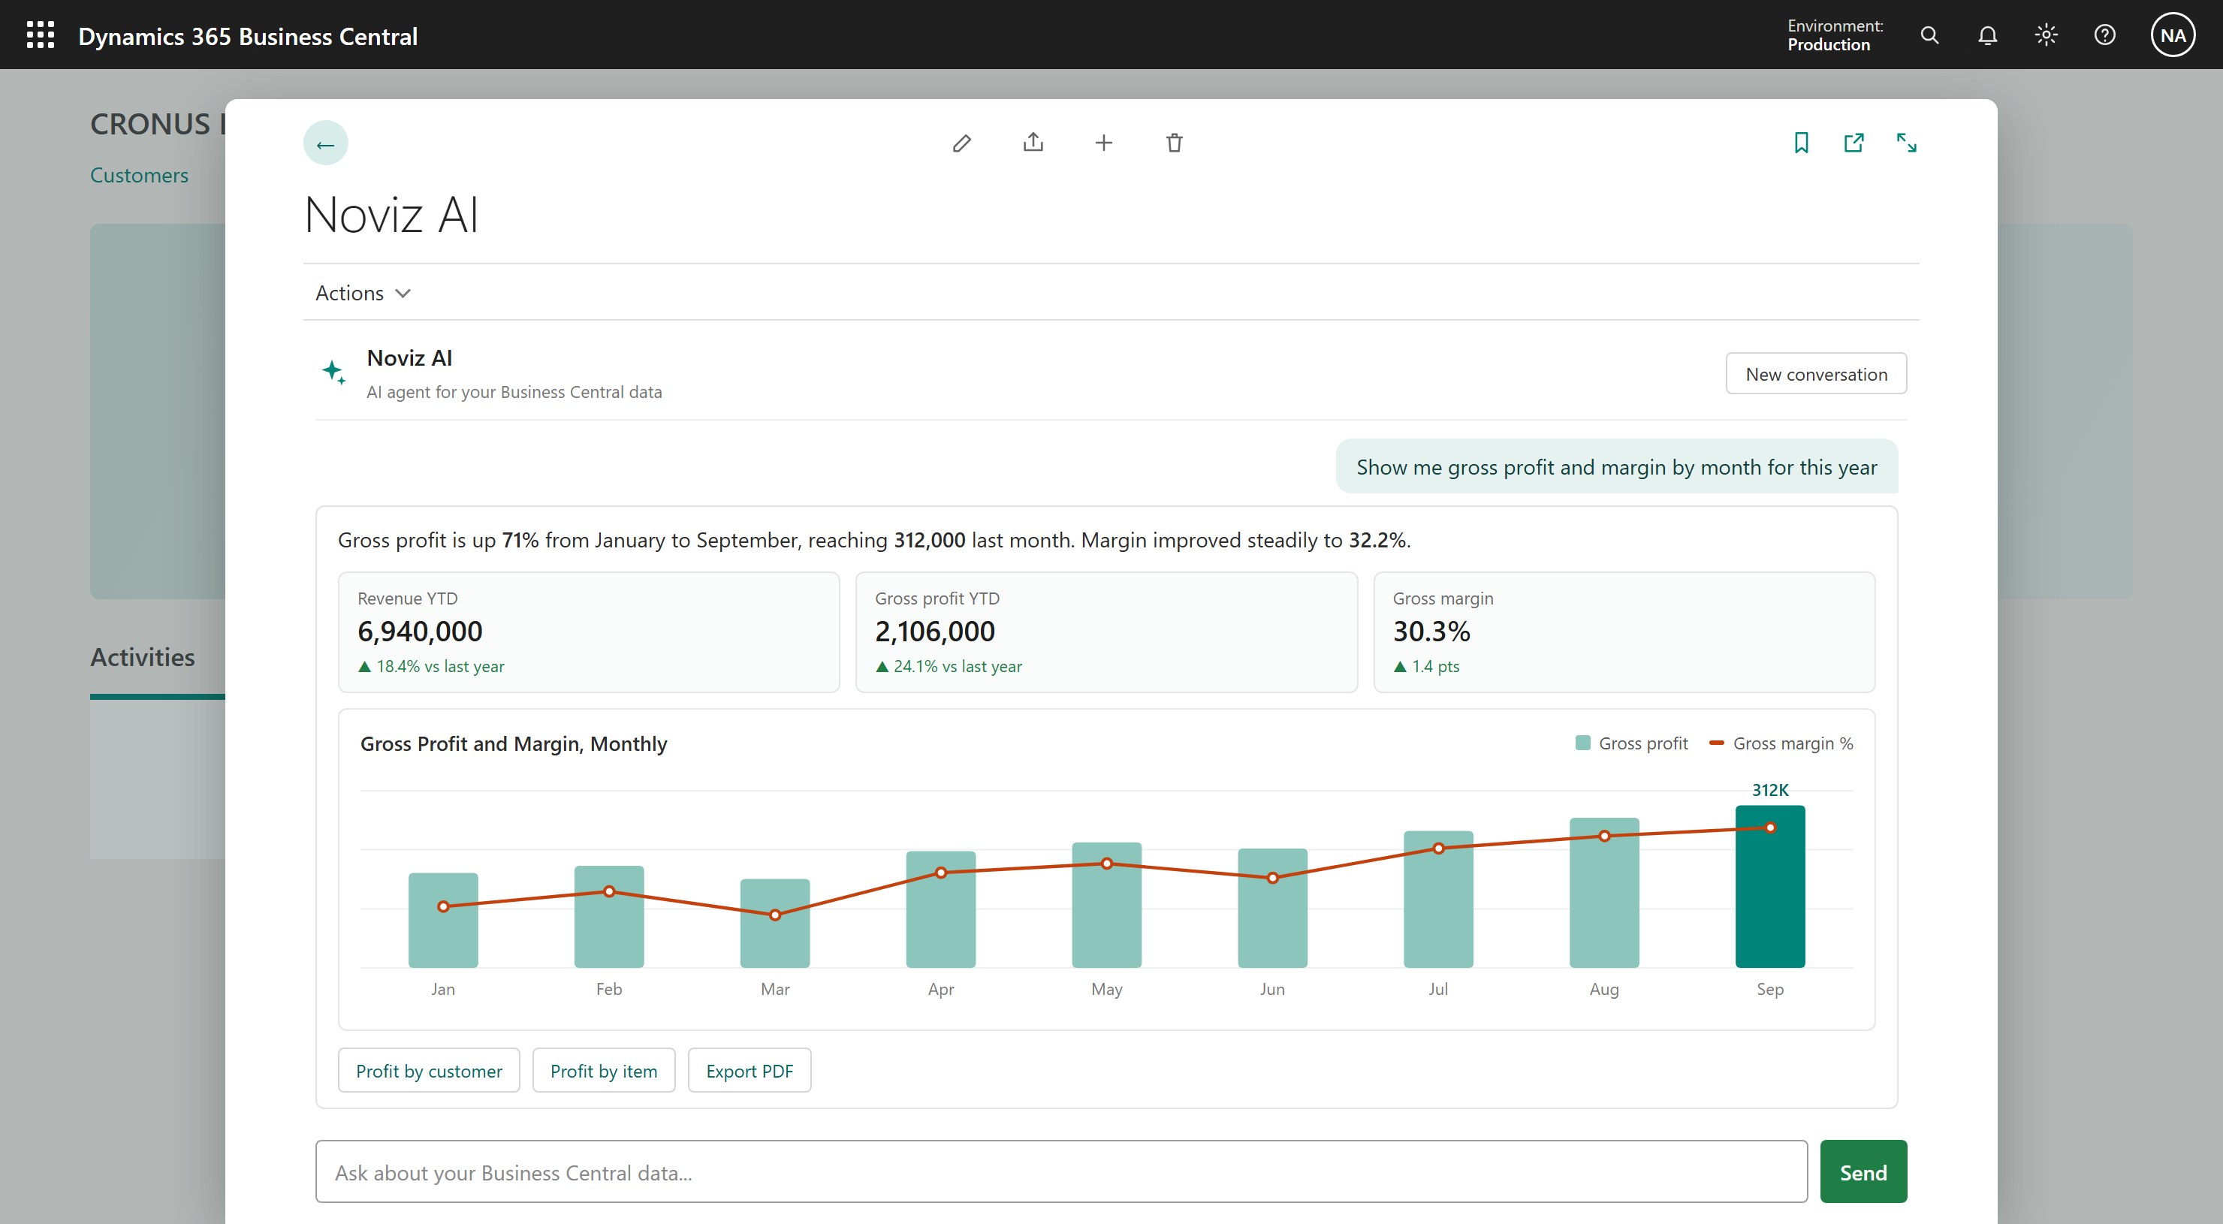The image size is (2223, 1224).
Task: Click the Revenue YTD card
Action: 589,632
